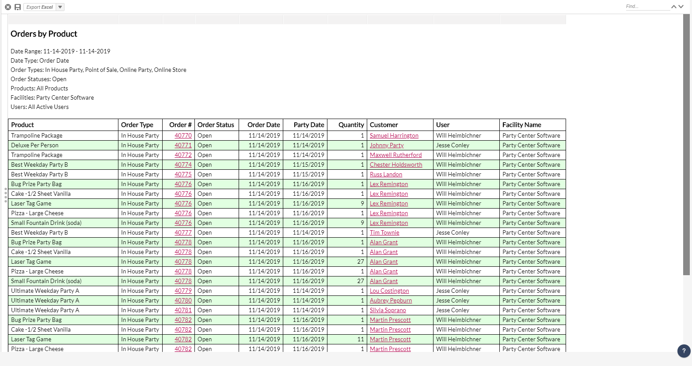Open order 40770 link
692x366 pixels.
click(183, 135)
